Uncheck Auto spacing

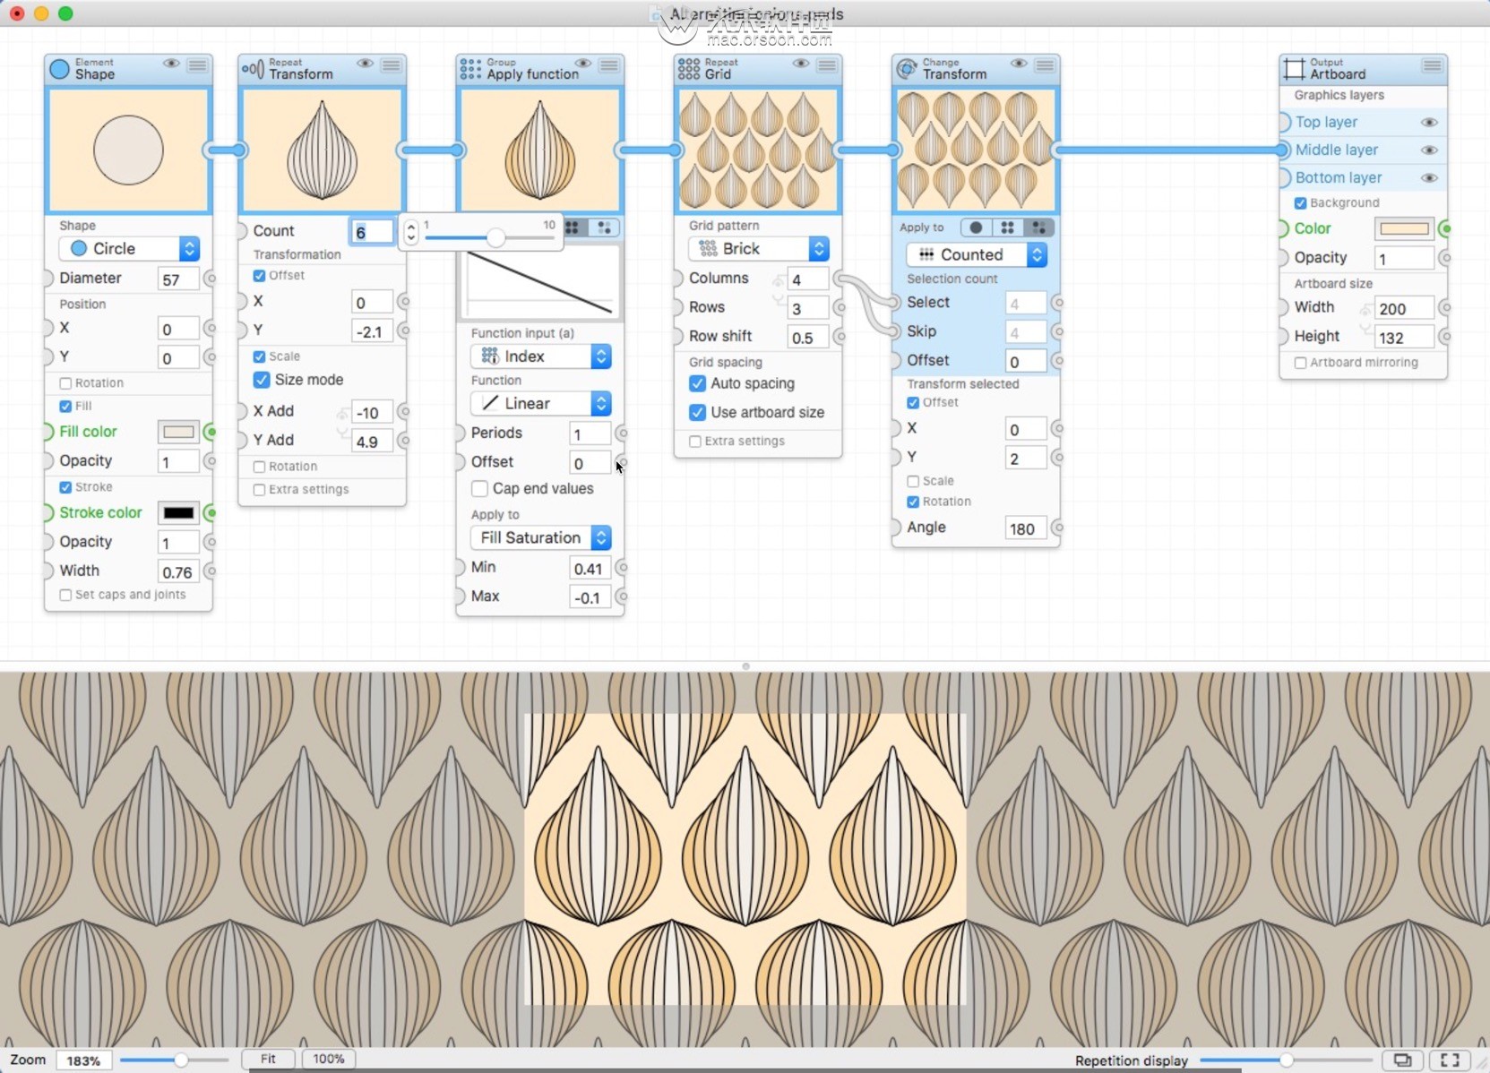coord(697,383)
